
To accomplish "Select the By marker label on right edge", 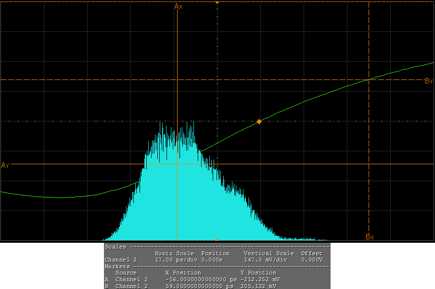I will [x=429, y=81].
